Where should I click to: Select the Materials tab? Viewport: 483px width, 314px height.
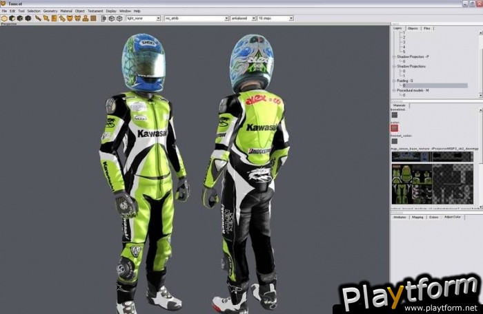coord(400,105)
